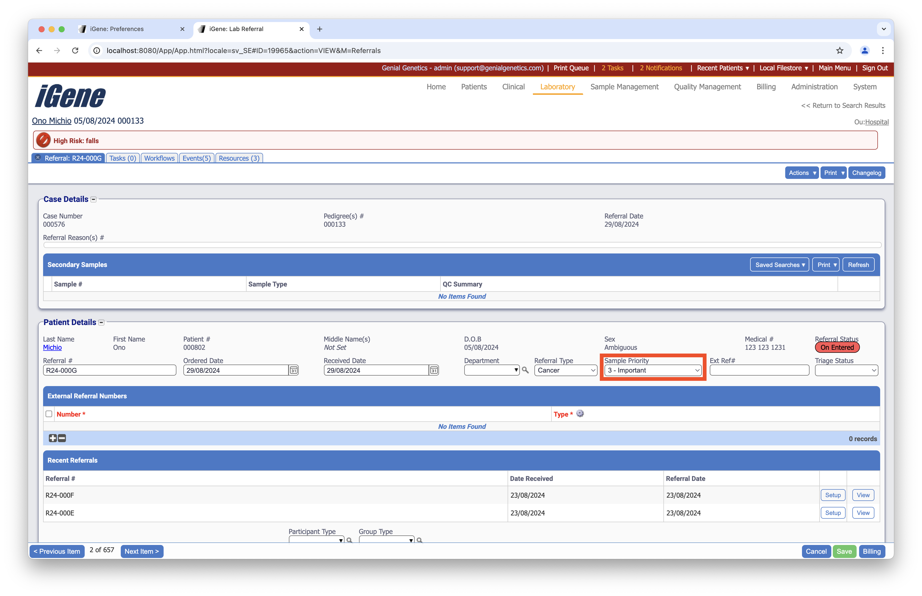Viewport: 922px width, 596px height.
Task: Click the Ext Ref# input field
Action: pyautogui.click(x=759, y=370)
